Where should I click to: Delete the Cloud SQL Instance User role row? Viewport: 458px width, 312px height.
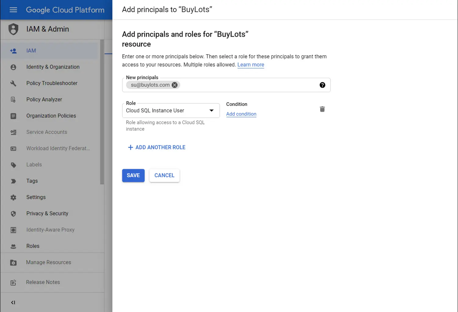point(322,109)
